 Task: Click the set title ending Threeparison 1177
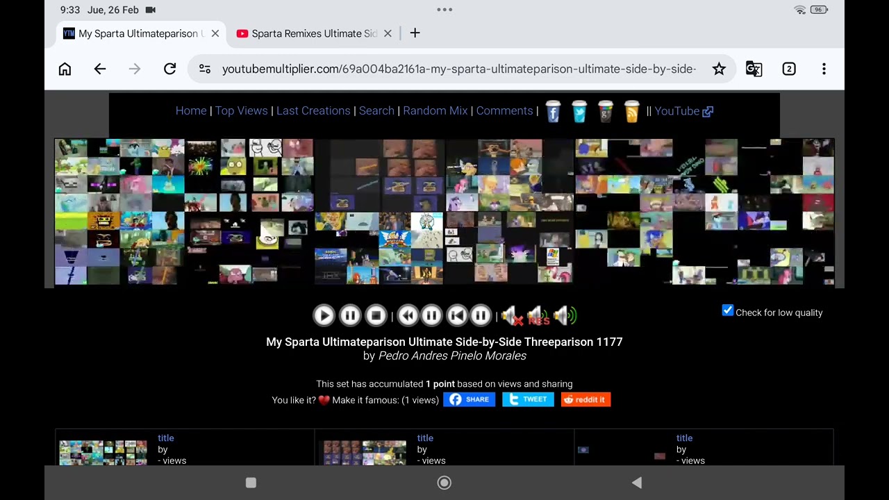point(444,342)
